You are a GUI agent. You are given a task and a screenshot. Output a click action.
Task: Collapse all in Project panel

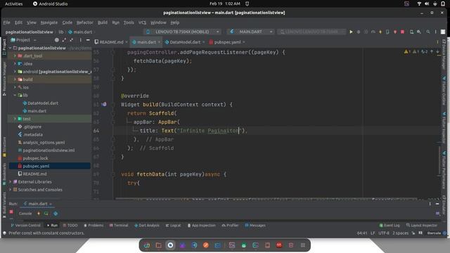click(x=72, y=40)
